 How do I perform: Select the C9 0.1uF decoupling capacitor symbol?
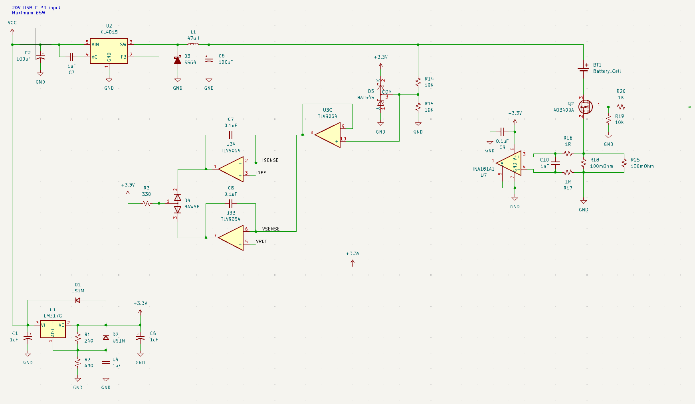click(x=503, y=132)
